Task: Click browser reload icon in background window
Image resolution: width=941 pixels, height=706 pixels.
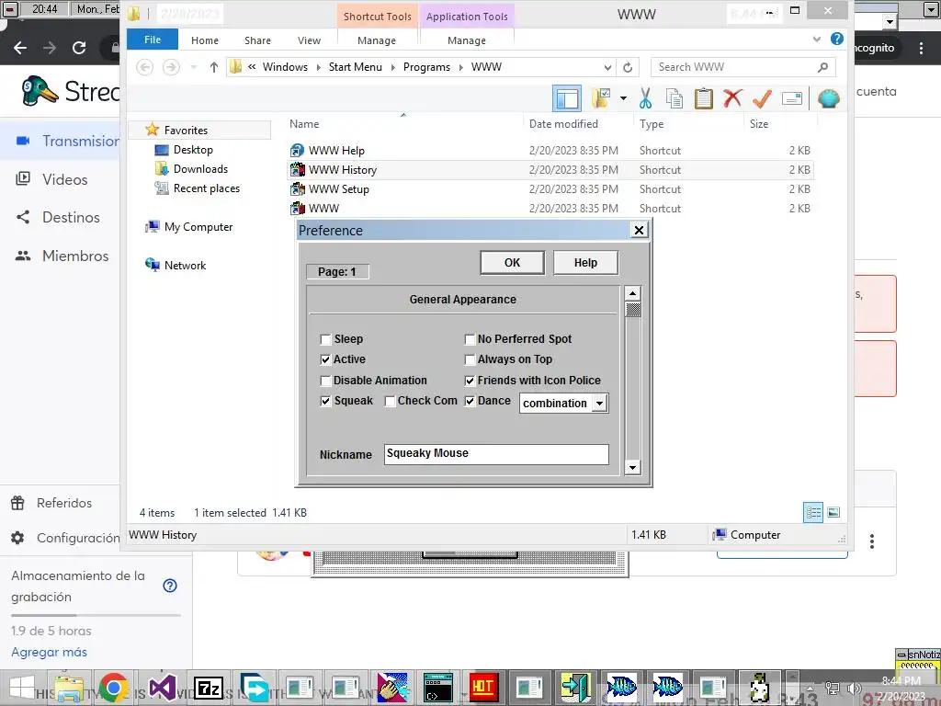Action: [x=79, y=48]
